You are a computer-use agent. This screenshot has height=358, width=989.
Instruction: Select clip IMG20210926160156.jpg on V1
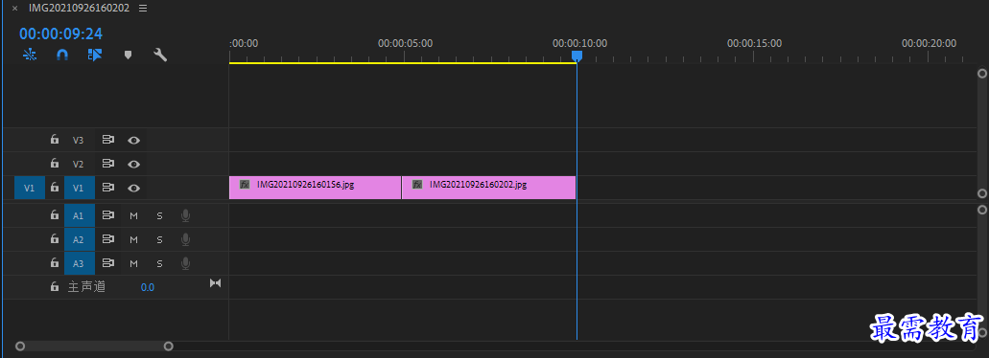[316, 188]
